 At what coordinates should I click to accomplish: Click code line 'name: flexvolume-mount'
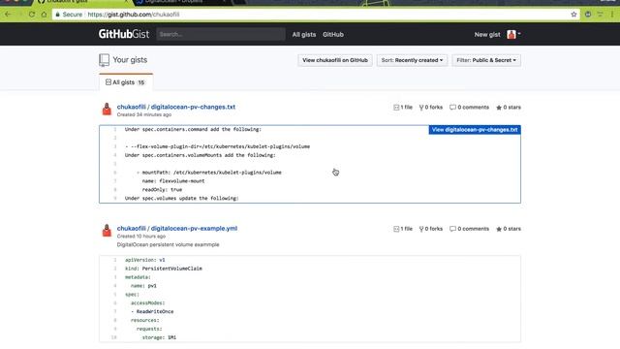tap(173, 181)
